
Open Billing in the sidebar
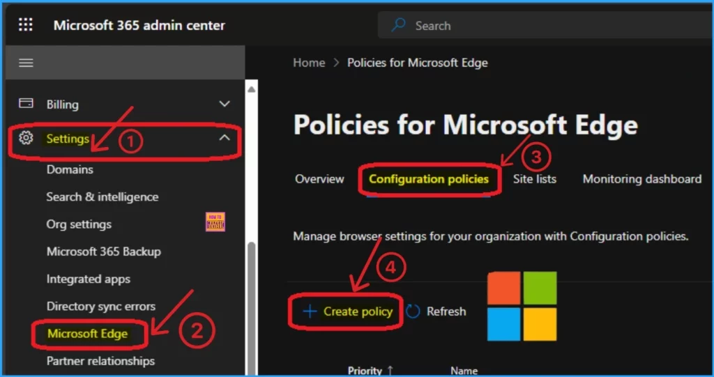62,105
